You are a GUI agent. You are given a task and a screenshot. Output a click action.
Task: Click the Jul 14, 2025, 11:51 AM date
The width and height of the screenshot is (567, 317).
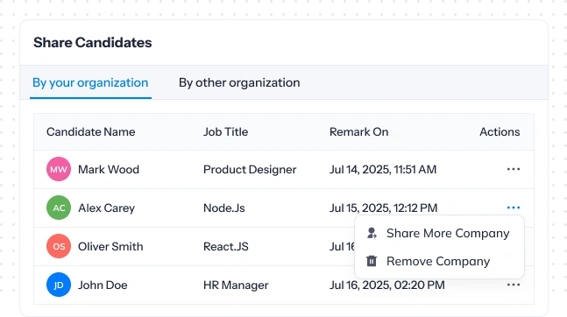pos(383,170)
